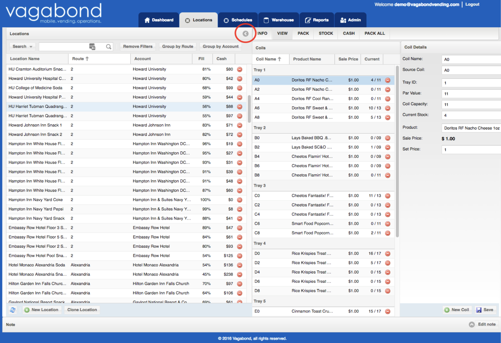501x343 pixels.
Task: Remove coil B0 using its red icon
Action: (x=388, y=138)
